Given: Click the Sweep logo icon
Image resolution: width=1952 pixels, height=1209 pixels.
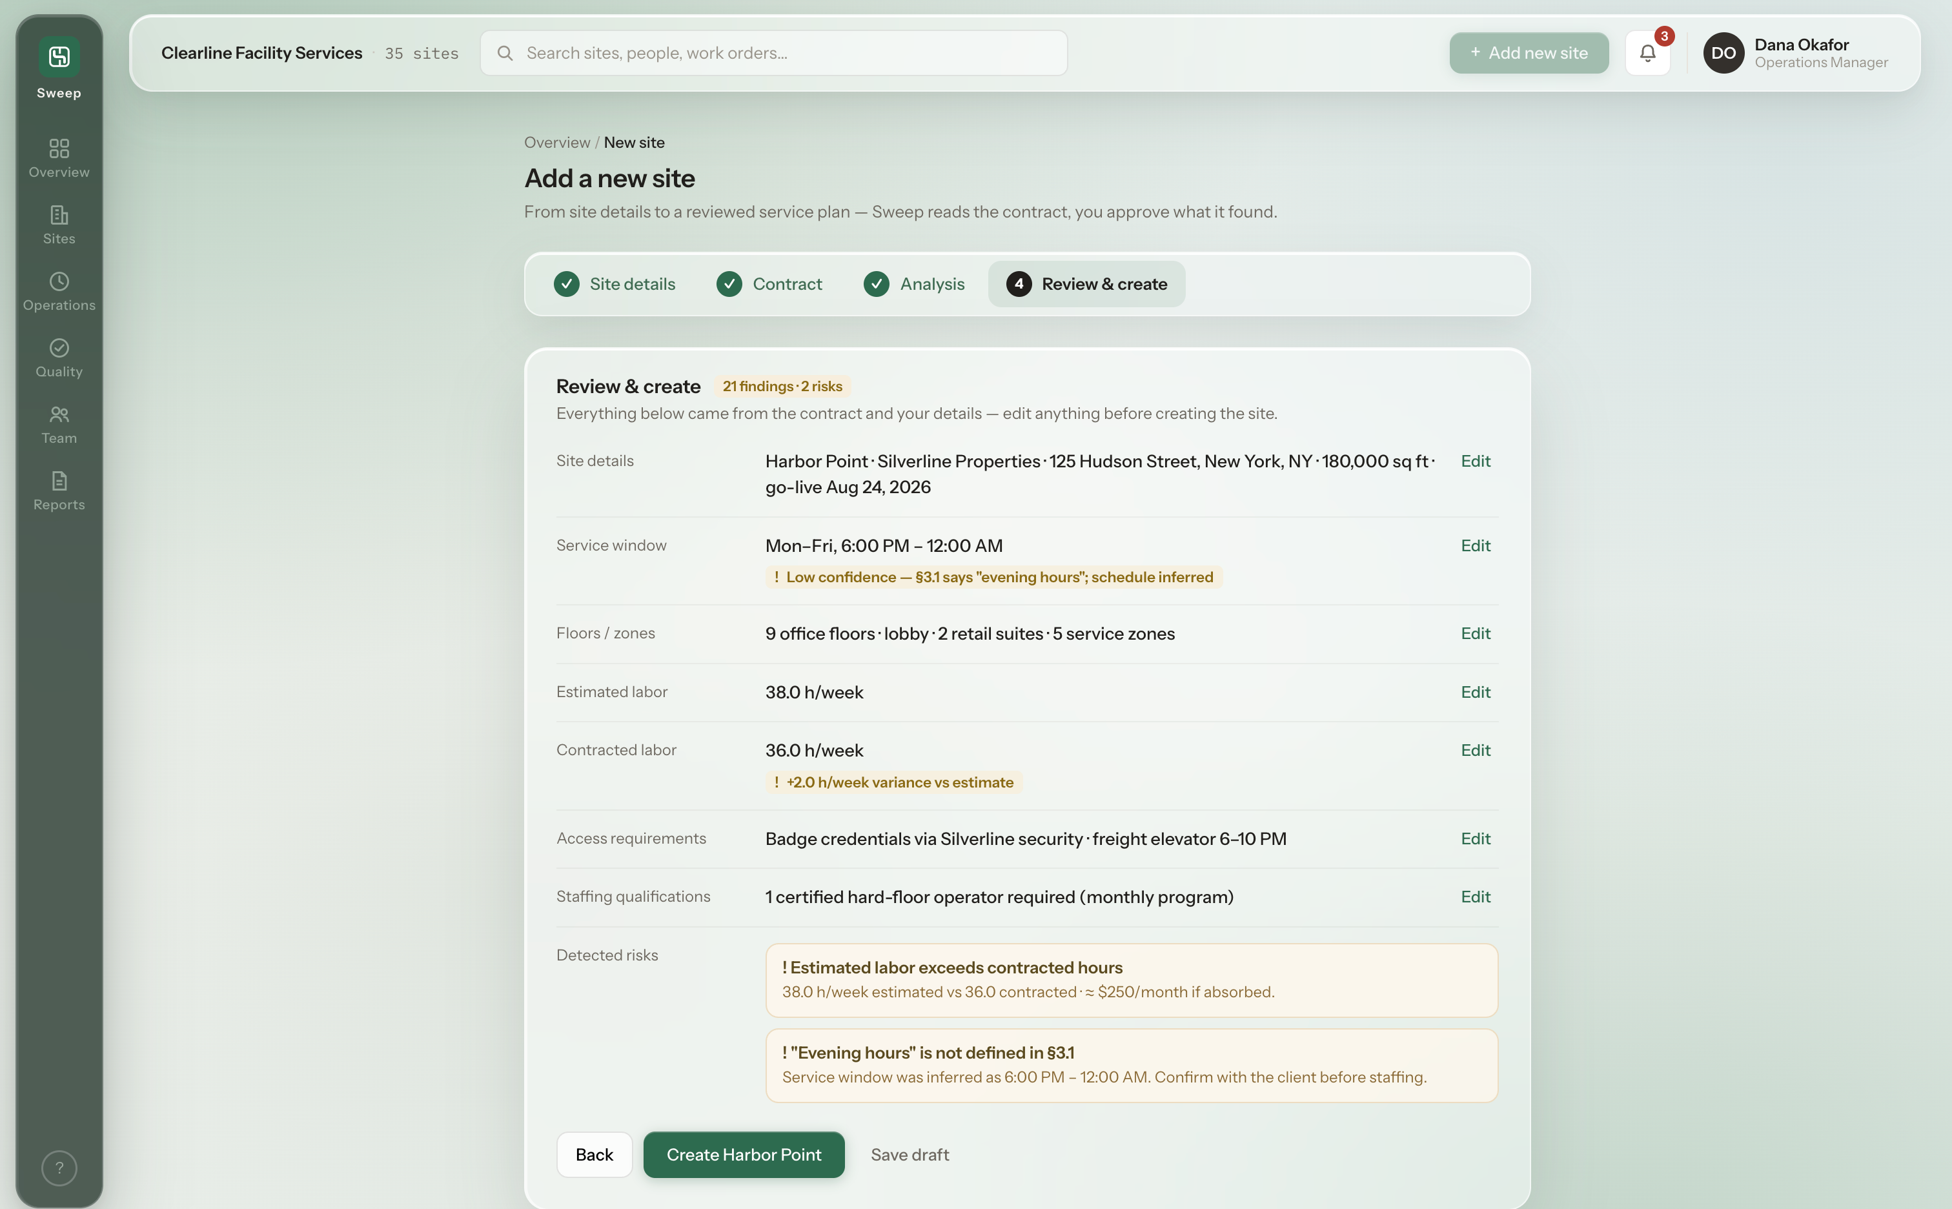Looking at the screenshot, I should tap(58, 57).
